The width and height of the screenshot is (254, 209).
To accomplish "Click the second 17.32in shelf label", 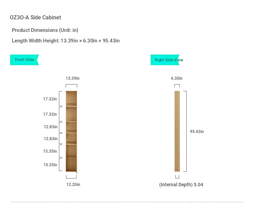I will click(50, 114).
